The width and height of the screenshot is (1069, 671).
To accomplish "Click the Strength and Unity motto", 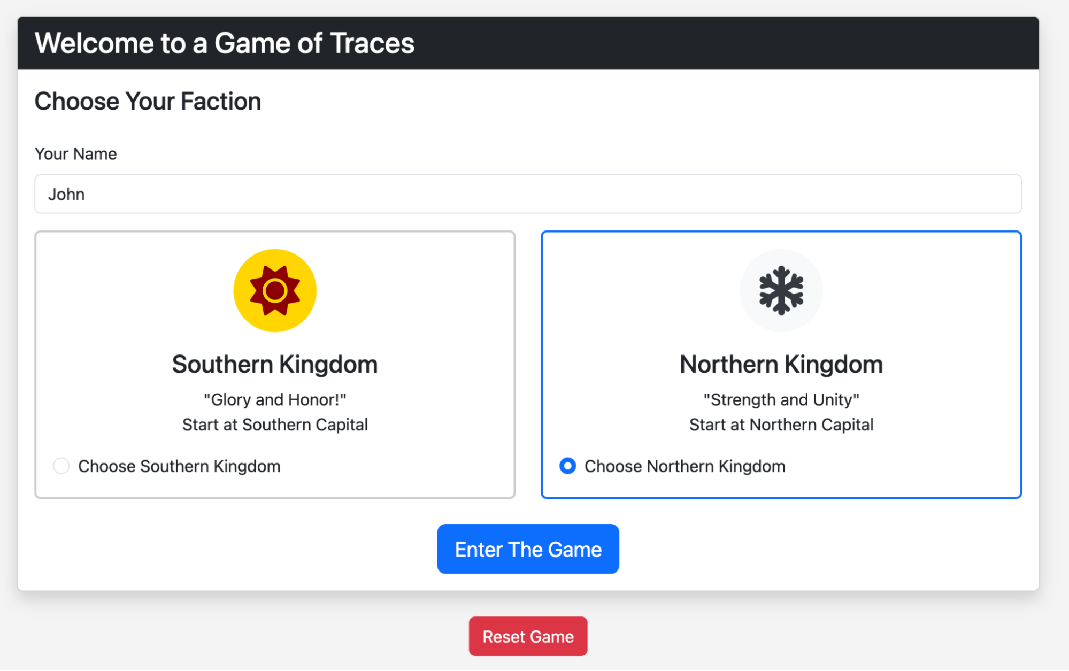I will tap(781, 399).
